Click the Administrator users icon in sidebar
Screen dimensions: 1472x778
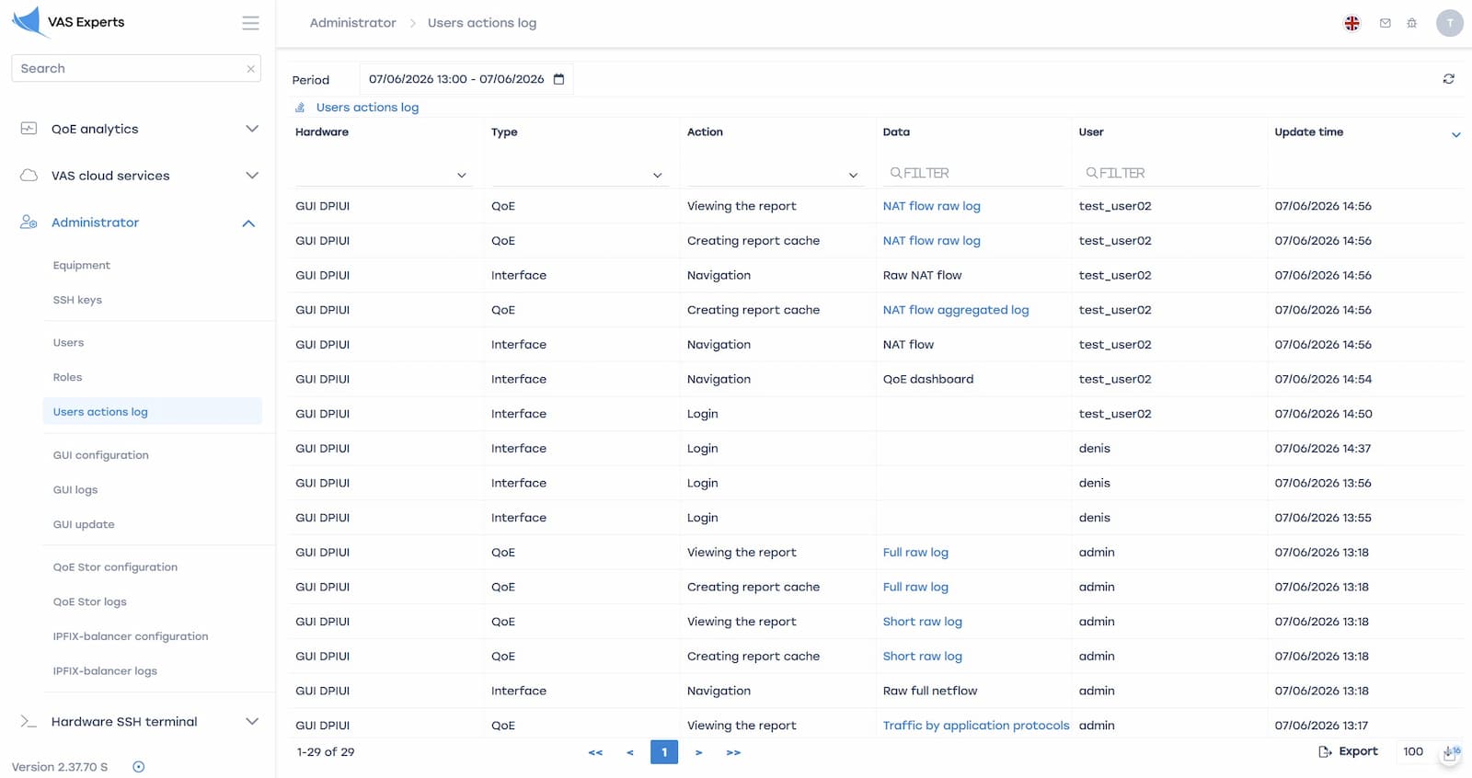tap(29, 223)
